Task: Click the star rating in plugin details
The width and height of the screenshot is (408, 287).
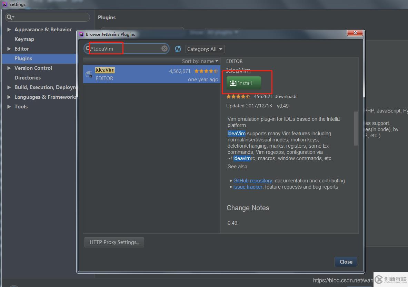Action: [238, 97]
